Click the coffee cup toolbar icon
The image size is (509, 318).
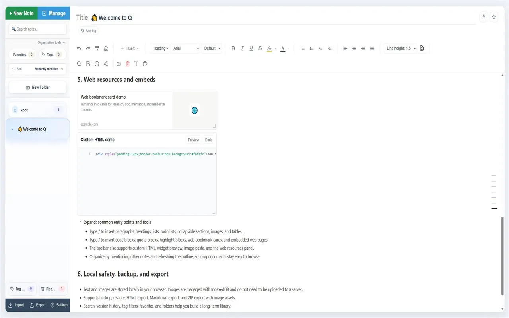coord(145,64)
